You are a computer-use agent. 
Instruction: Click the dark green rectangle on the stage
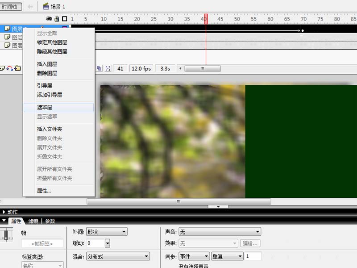pos(301,141)
